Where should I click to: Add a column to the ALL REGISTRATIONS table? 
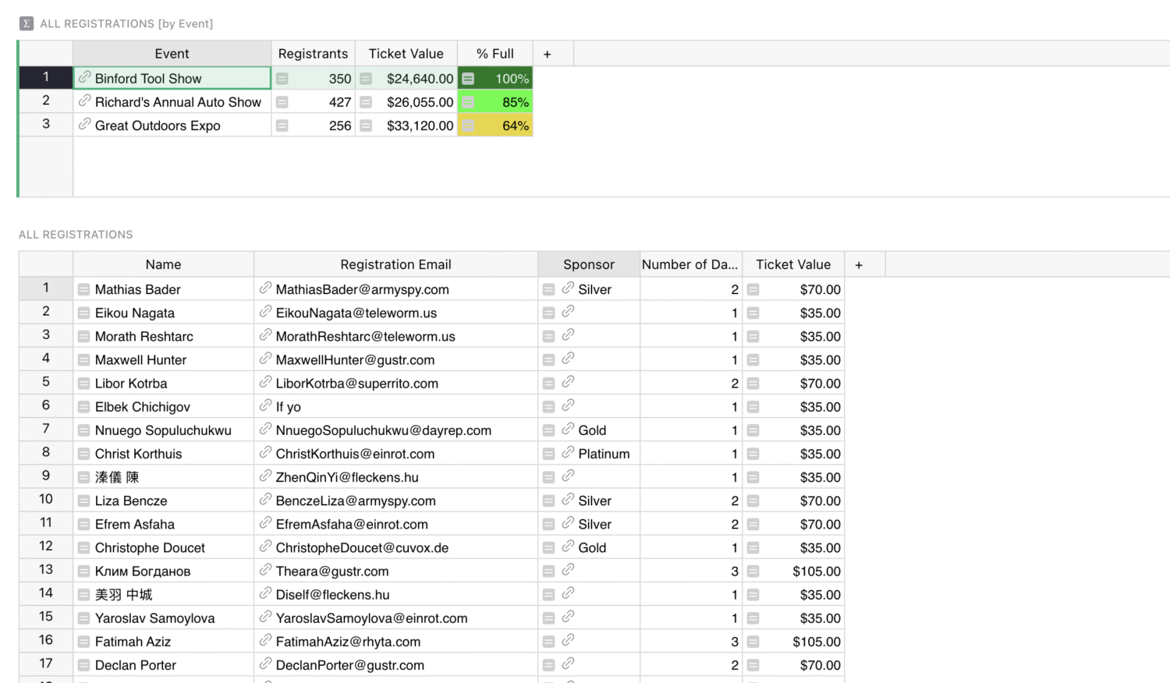coord(859,265)
